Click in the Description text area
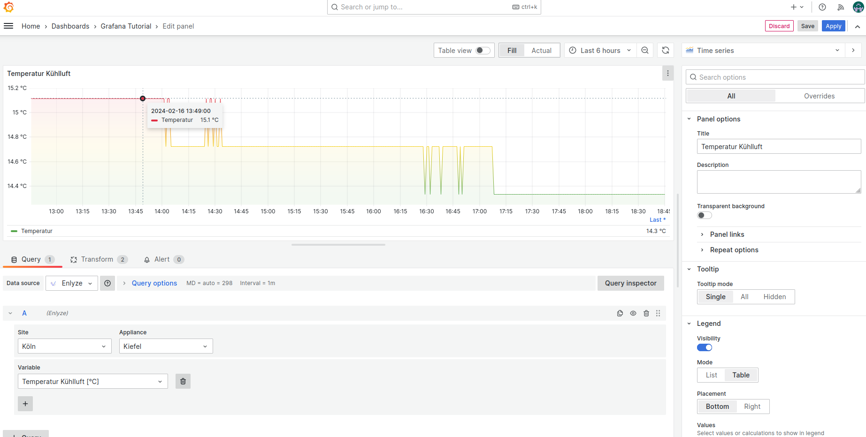The image size is (866, 437). tap(778, 182)
